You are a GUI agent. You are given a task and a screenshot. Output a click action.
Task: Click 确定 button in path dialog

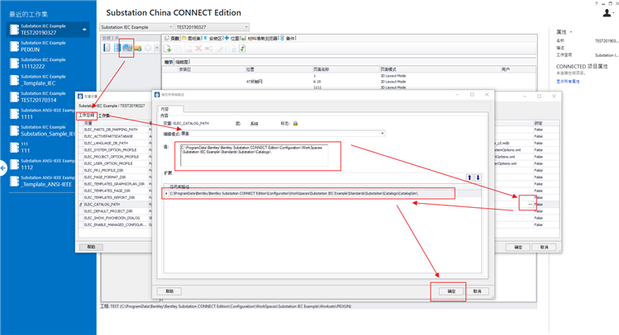(451, 291)
